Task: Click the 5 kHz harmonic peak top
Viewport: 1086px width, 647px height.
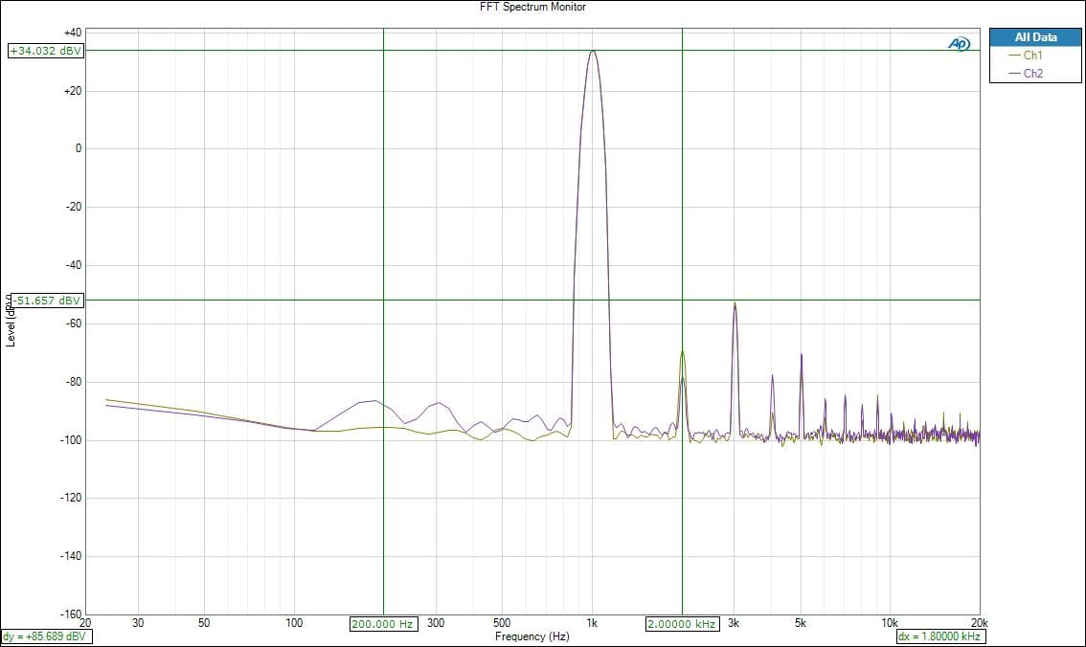Action: click(x=801, y=355)
